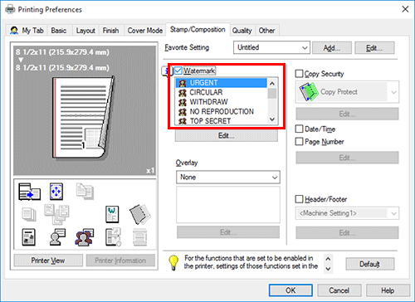This screenshot has width=415, height=302.
Task: Click the tilted gray transparency sheet icon
Action: 140,214
